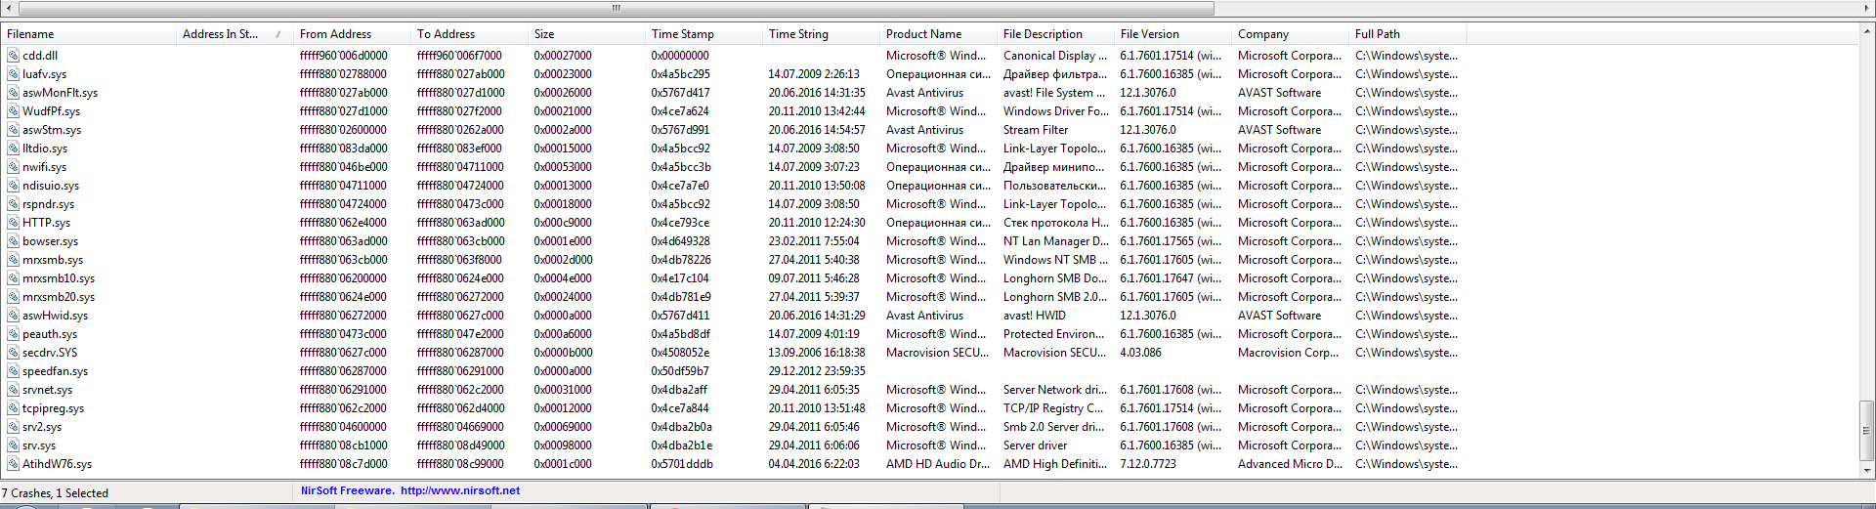Viewport: 1876px width, 509px height.
Task: Click the file icon for rspndr.sys
Action: pos(13,204)
